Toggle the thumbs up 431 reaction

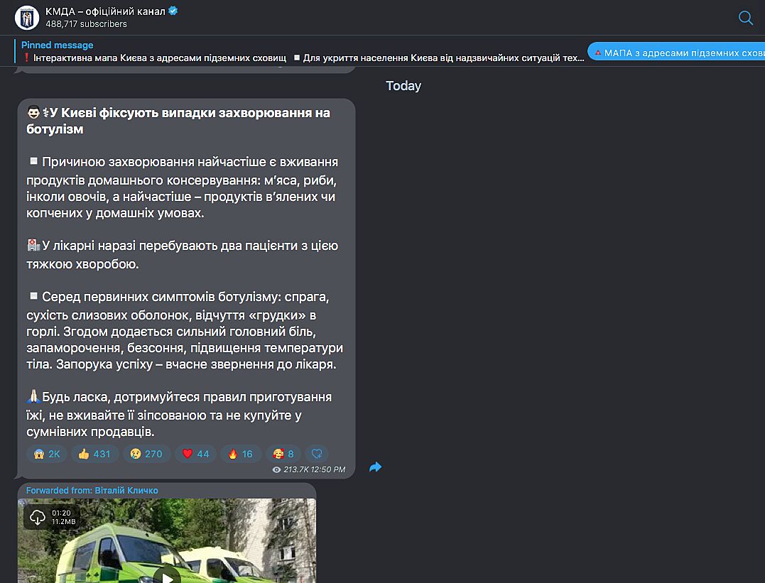[94, 454]
